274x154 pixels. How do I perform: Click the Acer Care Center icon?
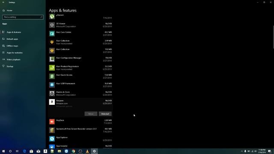coord(52,33)
